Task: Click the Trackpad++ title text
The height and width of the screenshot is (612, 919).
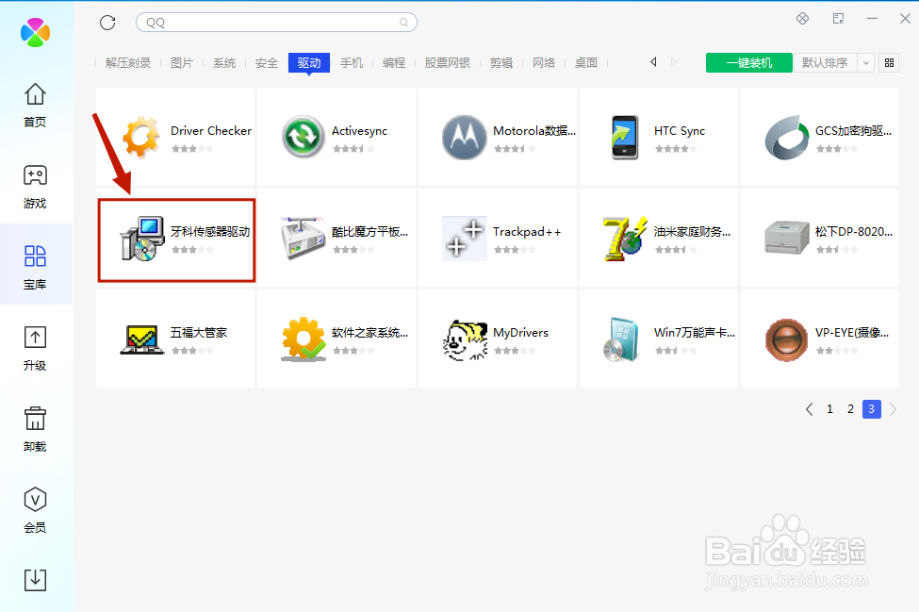Action: pyautogui.click(x=527, y=232)
